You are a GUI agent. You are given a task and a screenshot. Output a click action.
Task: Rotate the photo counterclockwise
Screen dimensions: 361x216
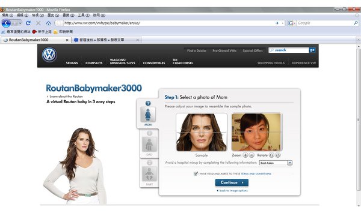tap(271, 155)
